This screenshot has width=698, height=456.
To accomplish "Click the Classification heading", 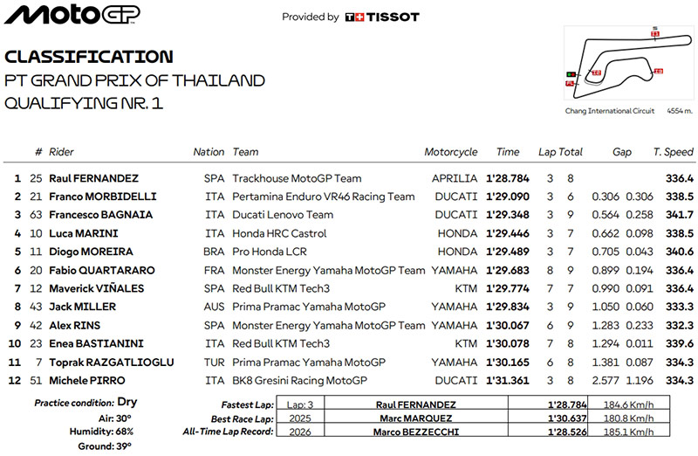I will click(x=89, y=58).
